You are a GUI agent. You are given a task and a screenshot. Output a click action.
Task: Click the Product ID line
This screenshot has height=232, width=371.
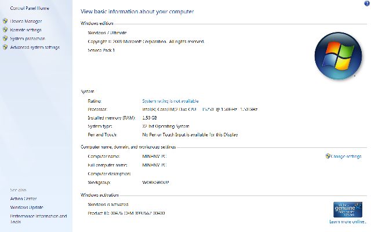point(126,213)
